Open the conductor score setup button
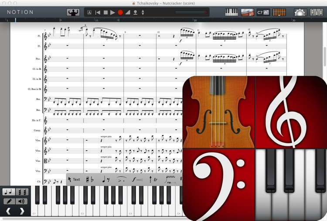 coord(73,12)
